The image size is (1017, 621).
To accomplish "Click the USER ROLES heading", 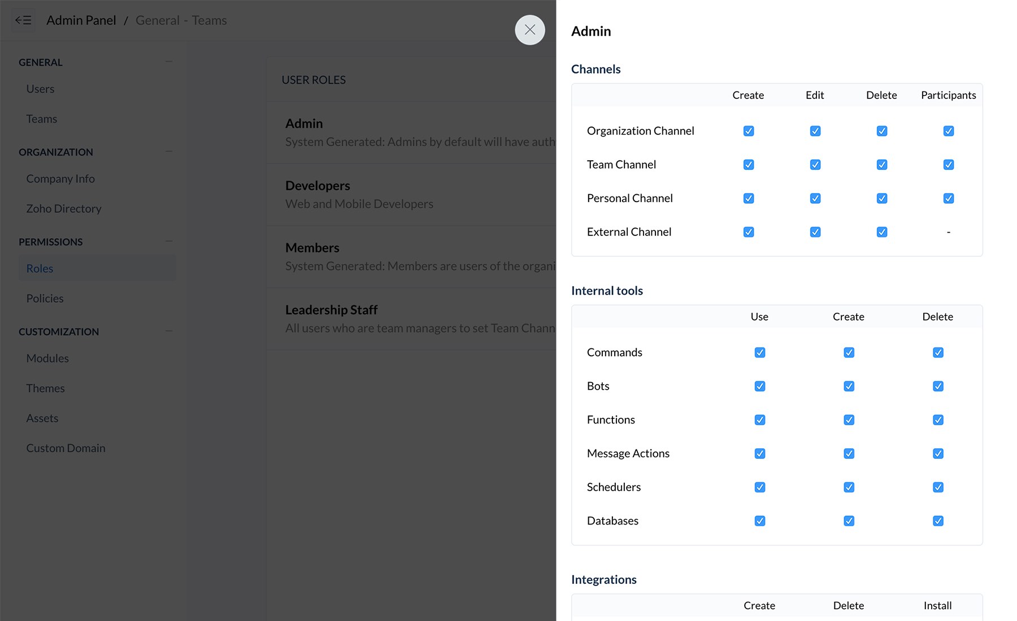I will (x=314, y=80).
